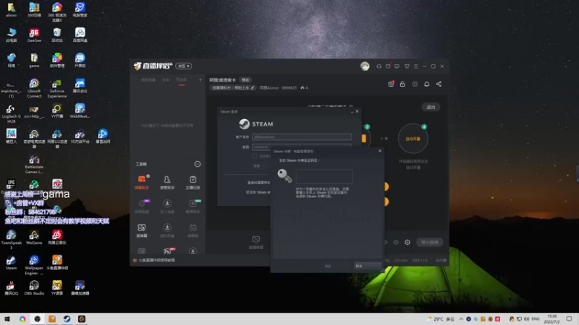Tick the remember password checkbox in Steam login
This screenshot has height=325, width=579.
(254, 156)
